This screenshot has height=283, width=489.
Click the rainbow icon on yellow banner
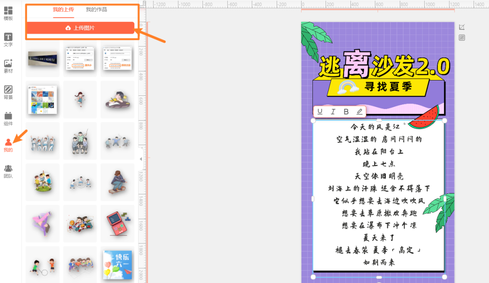click(348, 87)
